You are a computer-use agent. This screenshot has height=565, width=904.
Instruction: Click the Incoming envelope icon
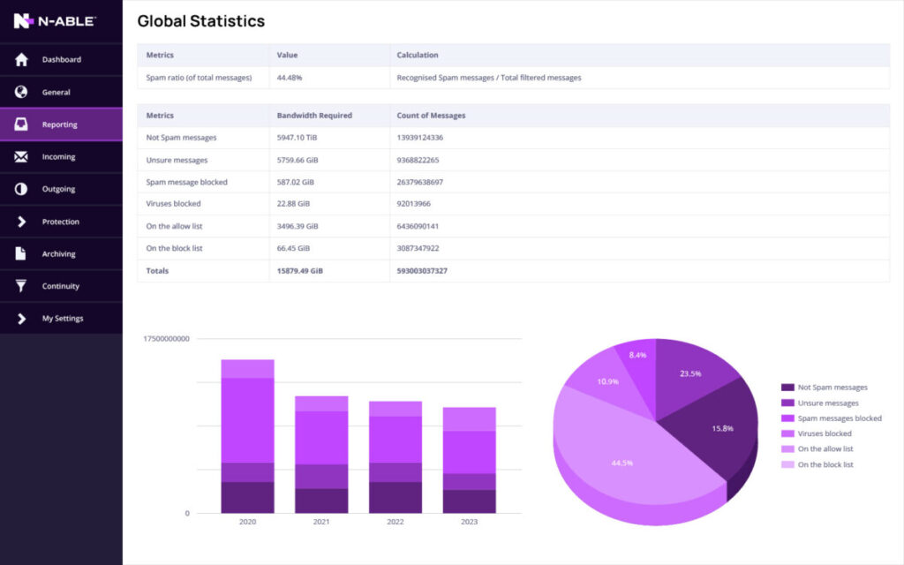(x=21, y=157)
